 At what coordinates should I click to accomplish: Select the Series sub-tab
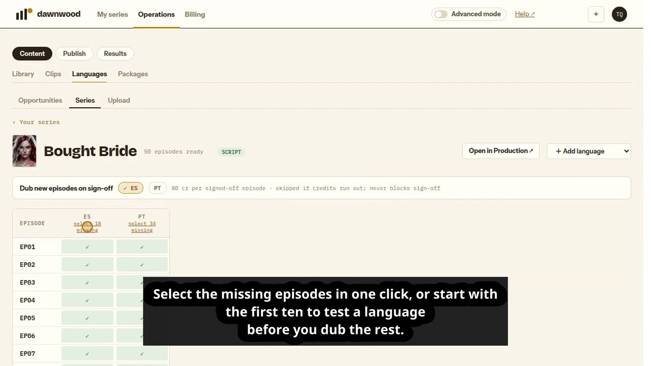pyautogui.click(x=85, y=100)
